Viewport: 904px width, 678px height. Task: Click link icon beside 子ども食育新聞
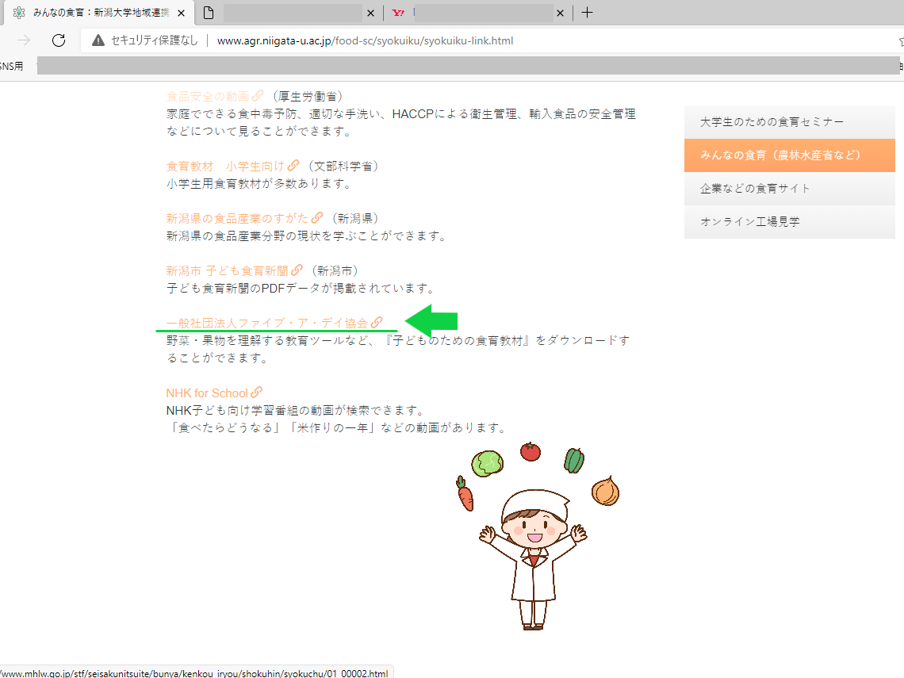(x=297, y=270)
